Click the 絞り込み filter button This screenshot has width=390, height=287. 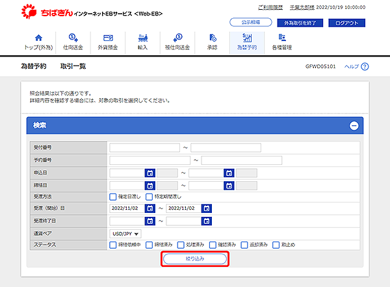195,259
